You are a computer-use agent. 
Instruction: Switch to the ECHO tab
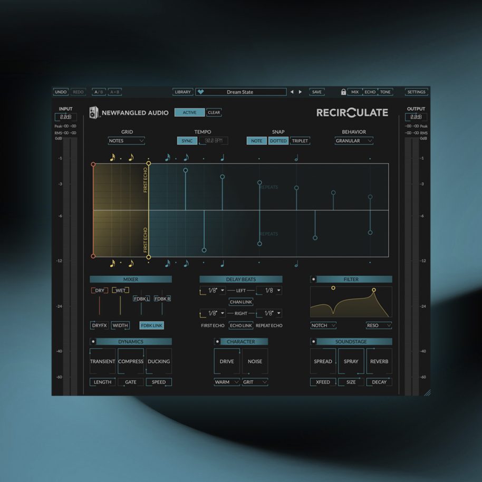pos(370,91)
